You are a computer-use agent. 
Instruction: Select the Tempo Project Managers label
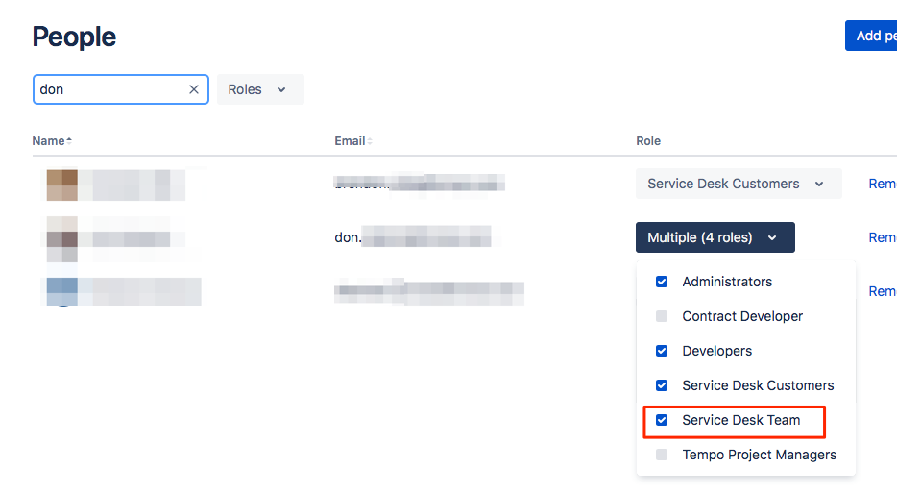(759, 455)
